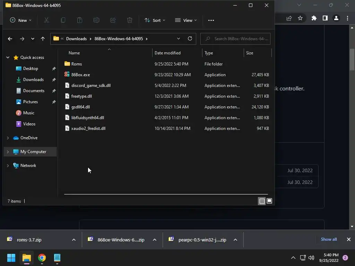Open roms-3.7.zip from downloads bar
Image resolution: width=355 pixels, height=266 pixels.
pos(29,240)
